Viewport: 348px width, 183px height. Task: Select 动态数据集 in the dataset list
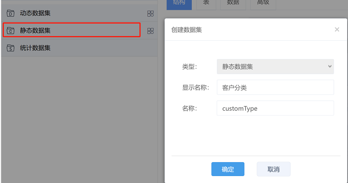(x=79, y=13)
